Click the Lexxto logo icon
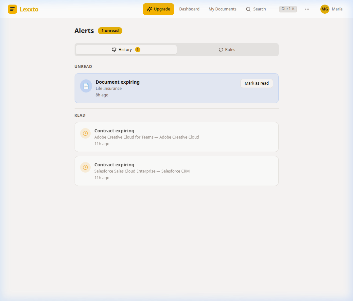The height and width of the screenshot is (301, 353). click(x=12, y=9)
